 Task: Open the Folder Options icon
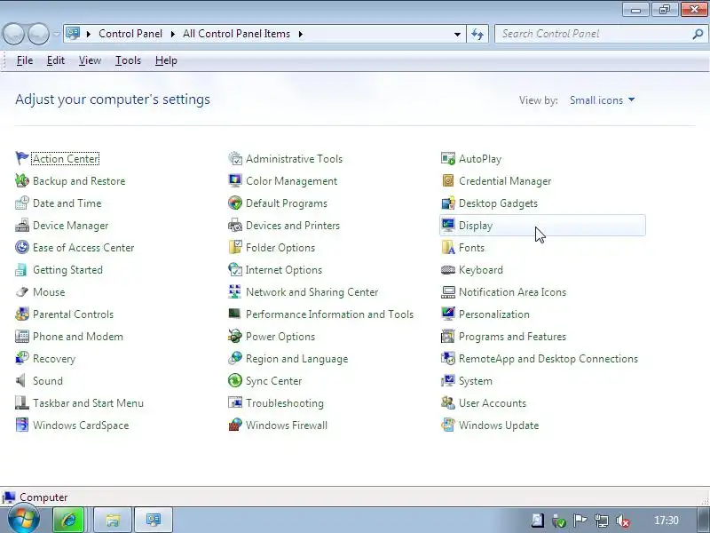235,248
